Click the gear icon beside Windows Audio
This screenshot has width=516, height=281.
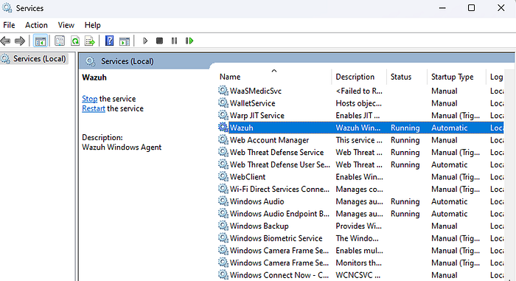tap(223, 201)
